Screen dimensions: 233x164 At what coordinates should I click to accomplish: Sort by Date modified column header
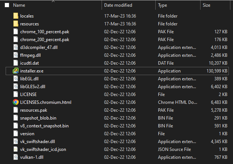pyautogui.click(x=118, y=5)
